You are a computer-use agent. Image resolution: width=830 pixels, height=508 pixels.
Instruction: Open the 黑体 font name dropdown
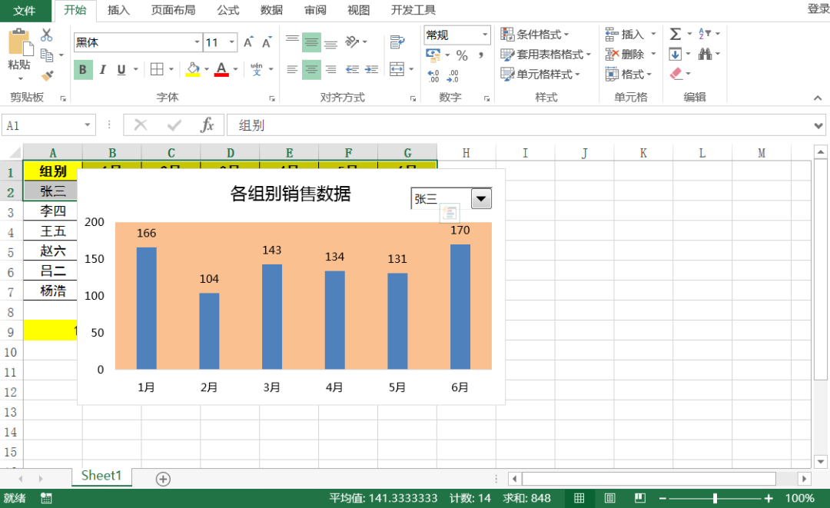click(197, 42)
